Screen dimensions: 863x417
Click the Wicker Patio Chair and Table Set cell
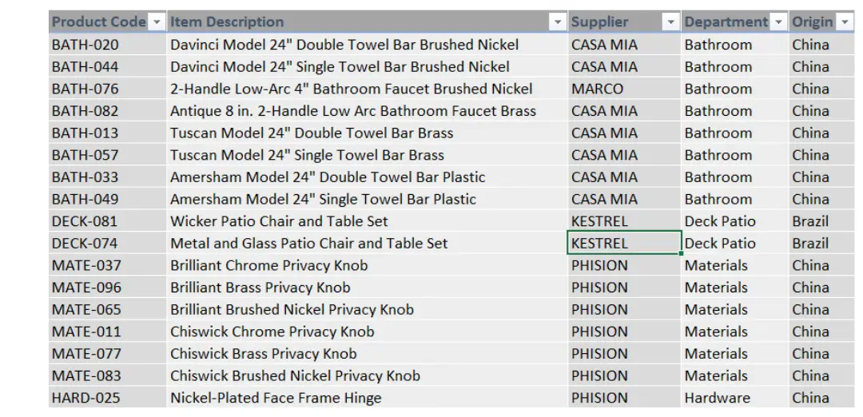pyautogui.click(x=367, y=221)
